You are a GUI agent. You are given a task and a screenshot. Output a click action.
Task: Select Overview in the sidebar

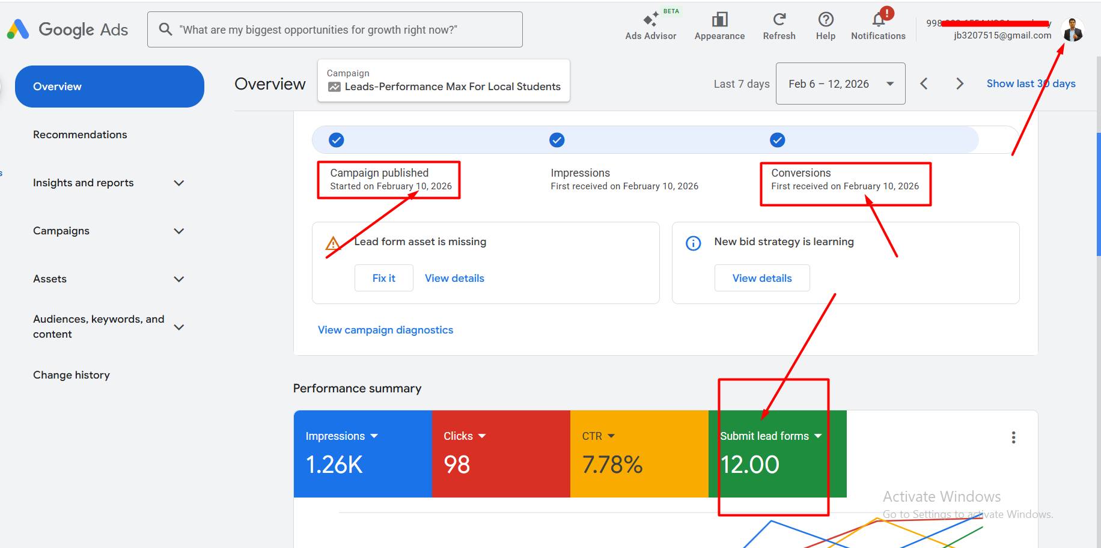[109, 87]
